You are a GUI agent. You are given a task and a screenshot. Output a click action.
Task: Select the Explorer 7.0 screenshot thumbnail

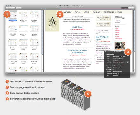(x=13, y=15)
